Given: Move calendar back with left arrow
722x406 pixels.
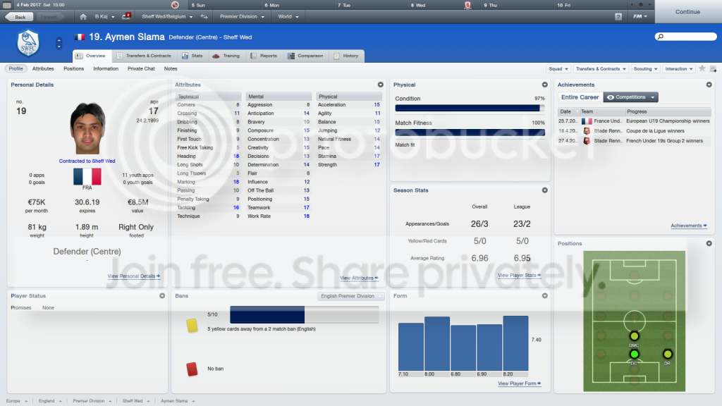Looking at the screenshot, I should tap(631, 5).
